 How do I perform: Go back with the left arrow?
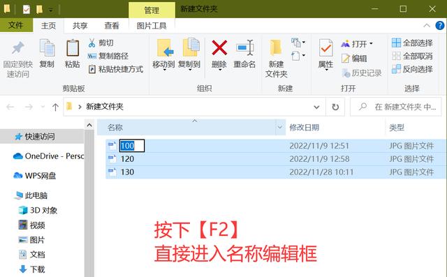coord(10,107)
